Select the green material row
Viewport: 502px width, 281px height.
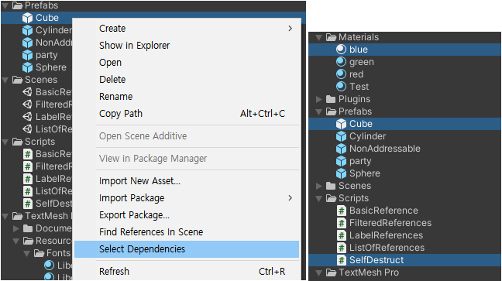coord(404,62)
